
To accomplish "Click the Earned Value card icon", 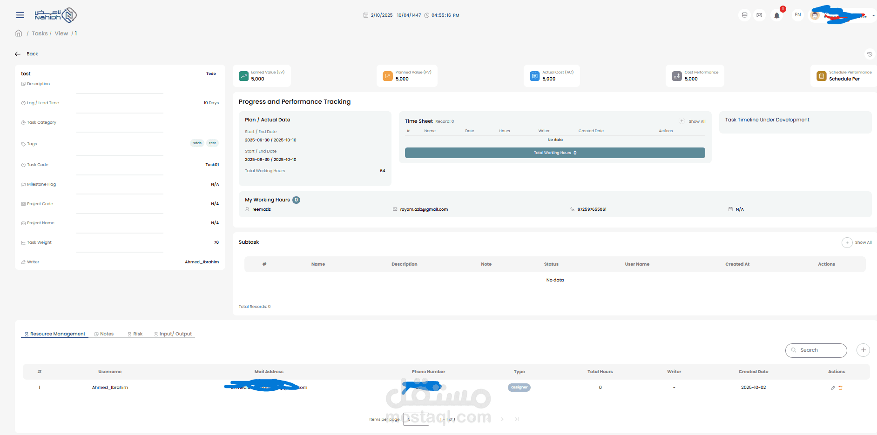I will point(243,76).
